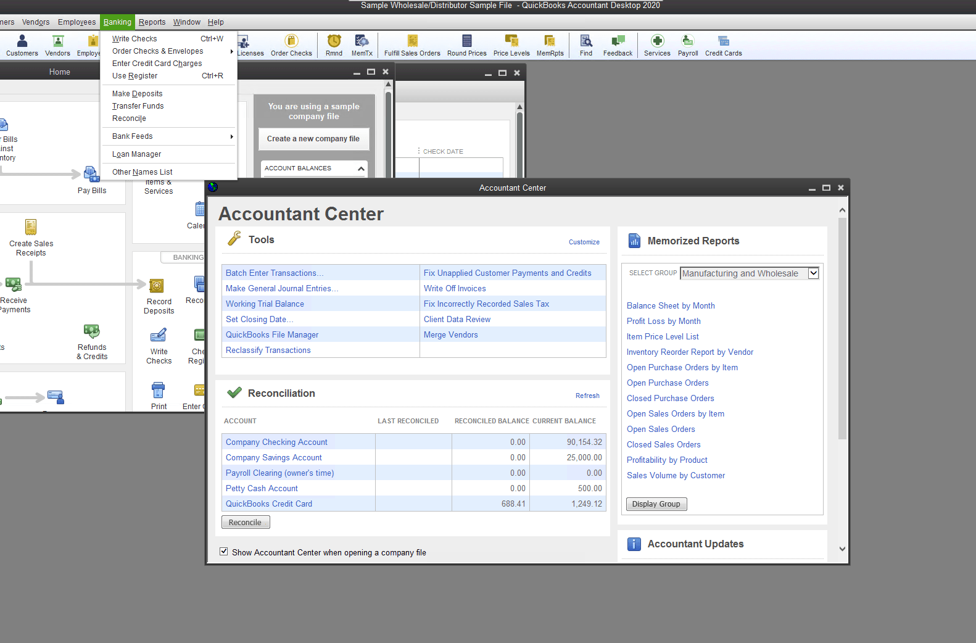Select Make Deposits menu item
Viewport: 976px width, 643px height.
pos(168,94)
